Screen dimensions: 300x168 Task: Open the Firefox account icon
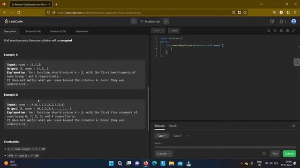281,13
